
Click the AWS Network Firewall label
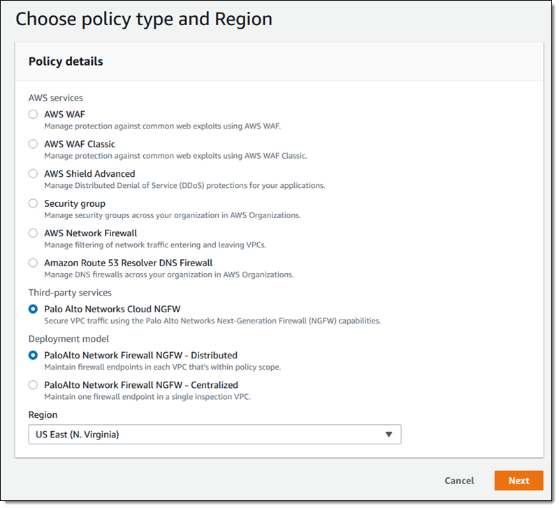90,233
